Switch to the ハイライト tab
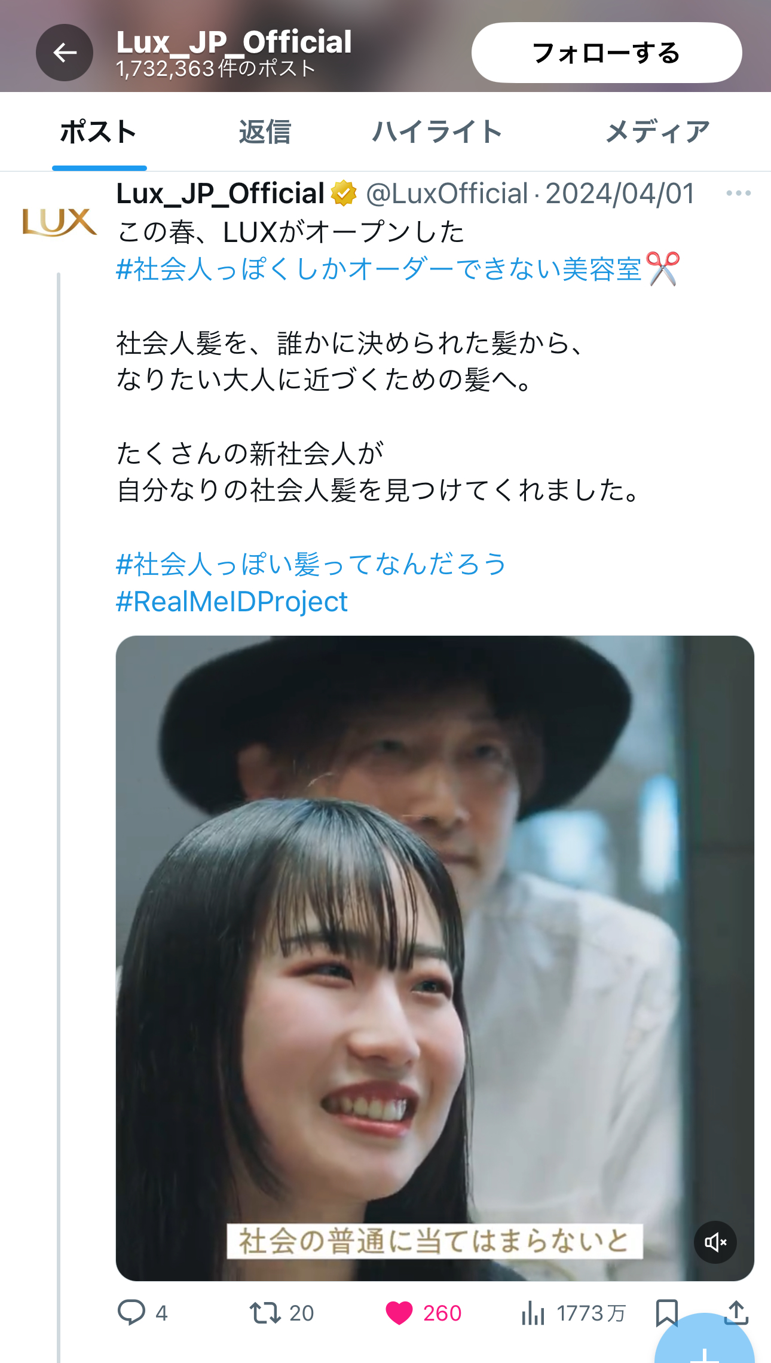The width and height of the screenshot is (771, 1363). click(x=437, y=132)
